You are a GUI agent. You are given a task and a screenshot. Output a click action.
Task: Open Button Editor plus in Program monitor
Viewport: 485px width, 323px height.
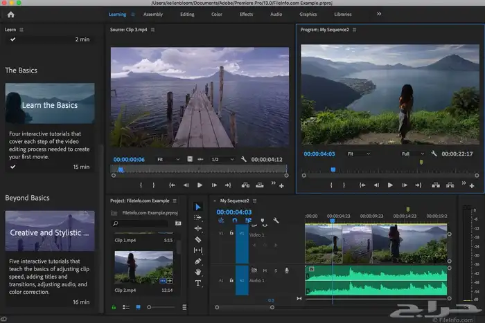point(472,186)
